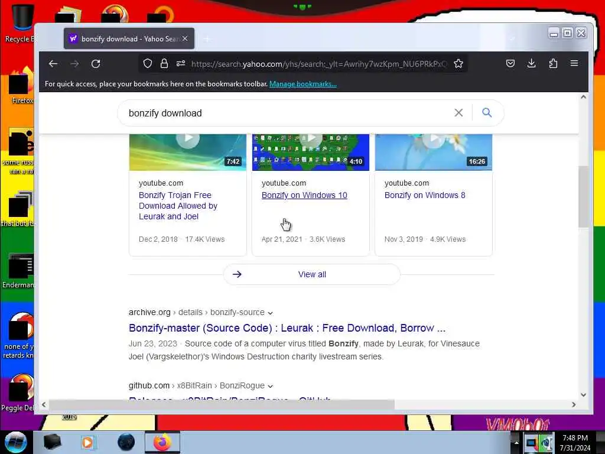Open the taskbar clock showing 7:48 PM

pyautogui.click(x=575, y=443)
